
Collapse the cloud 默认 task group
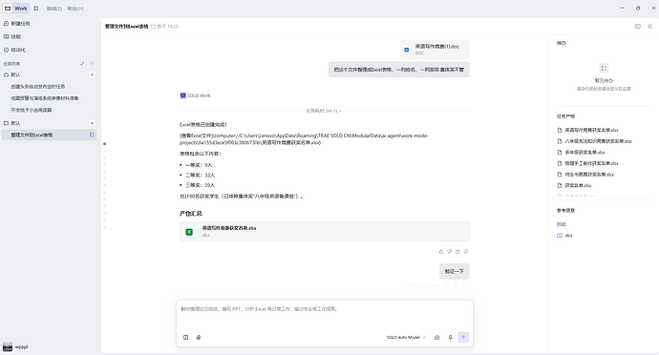pyautogui.click(x=11, y=74)
